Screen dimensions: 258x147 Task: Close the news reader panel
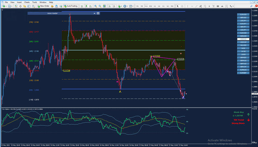pyautogui.click(x=98, y=13)
